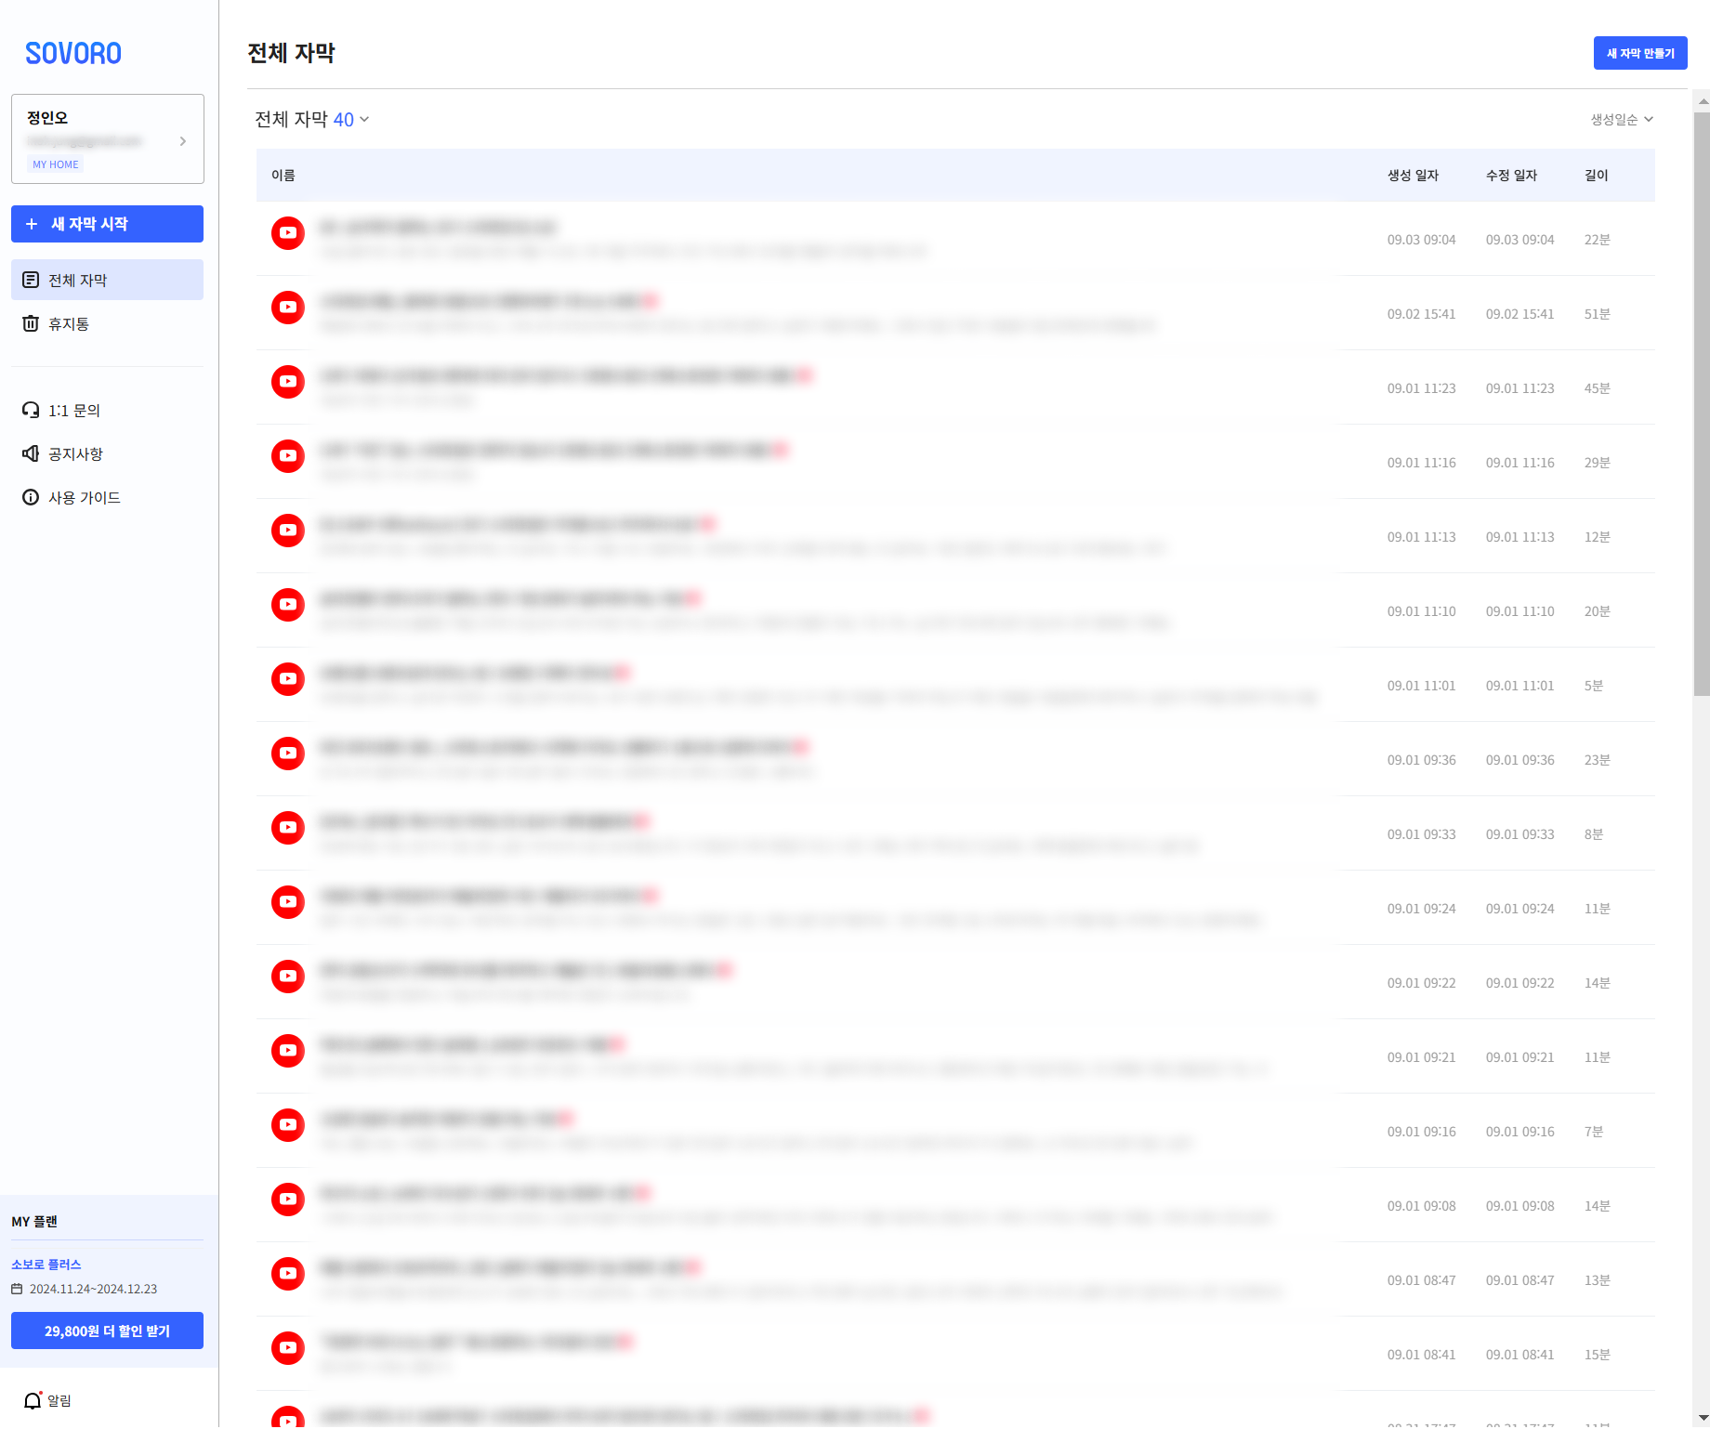1710x1429 pixels.
Task: Select the 전체 자막 sidebar menu
Action: pyautogui.click(x=107, y=280)
